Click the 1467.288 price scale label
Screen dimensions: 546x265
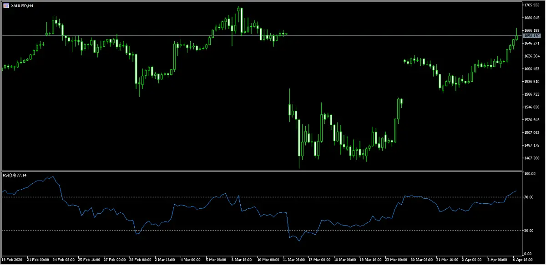(x=531, y=158)
